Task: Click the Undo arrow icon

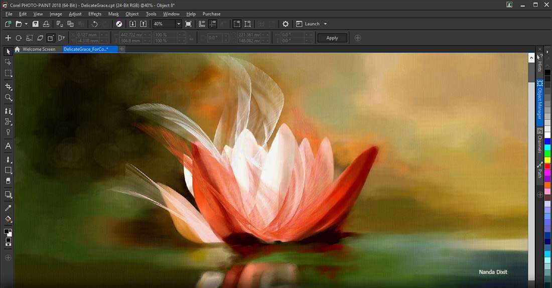Action: [94, 24]
